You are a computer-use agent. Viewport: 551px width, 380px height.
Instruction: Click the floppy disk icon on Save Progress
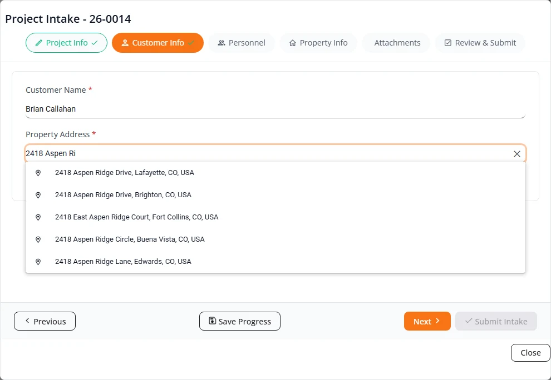(212, 321)
